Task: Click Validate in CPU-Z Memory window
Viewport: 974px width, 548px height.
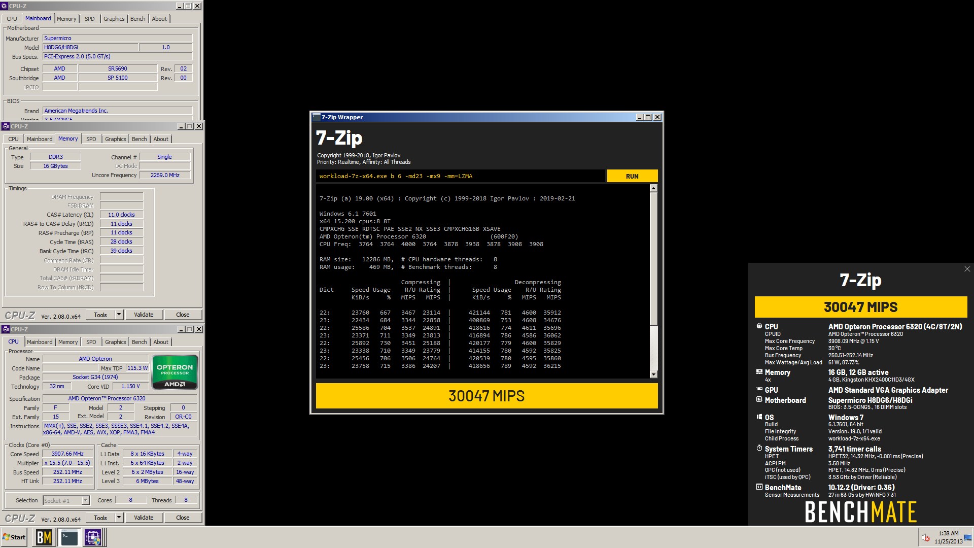Action: tap(144, 315)
